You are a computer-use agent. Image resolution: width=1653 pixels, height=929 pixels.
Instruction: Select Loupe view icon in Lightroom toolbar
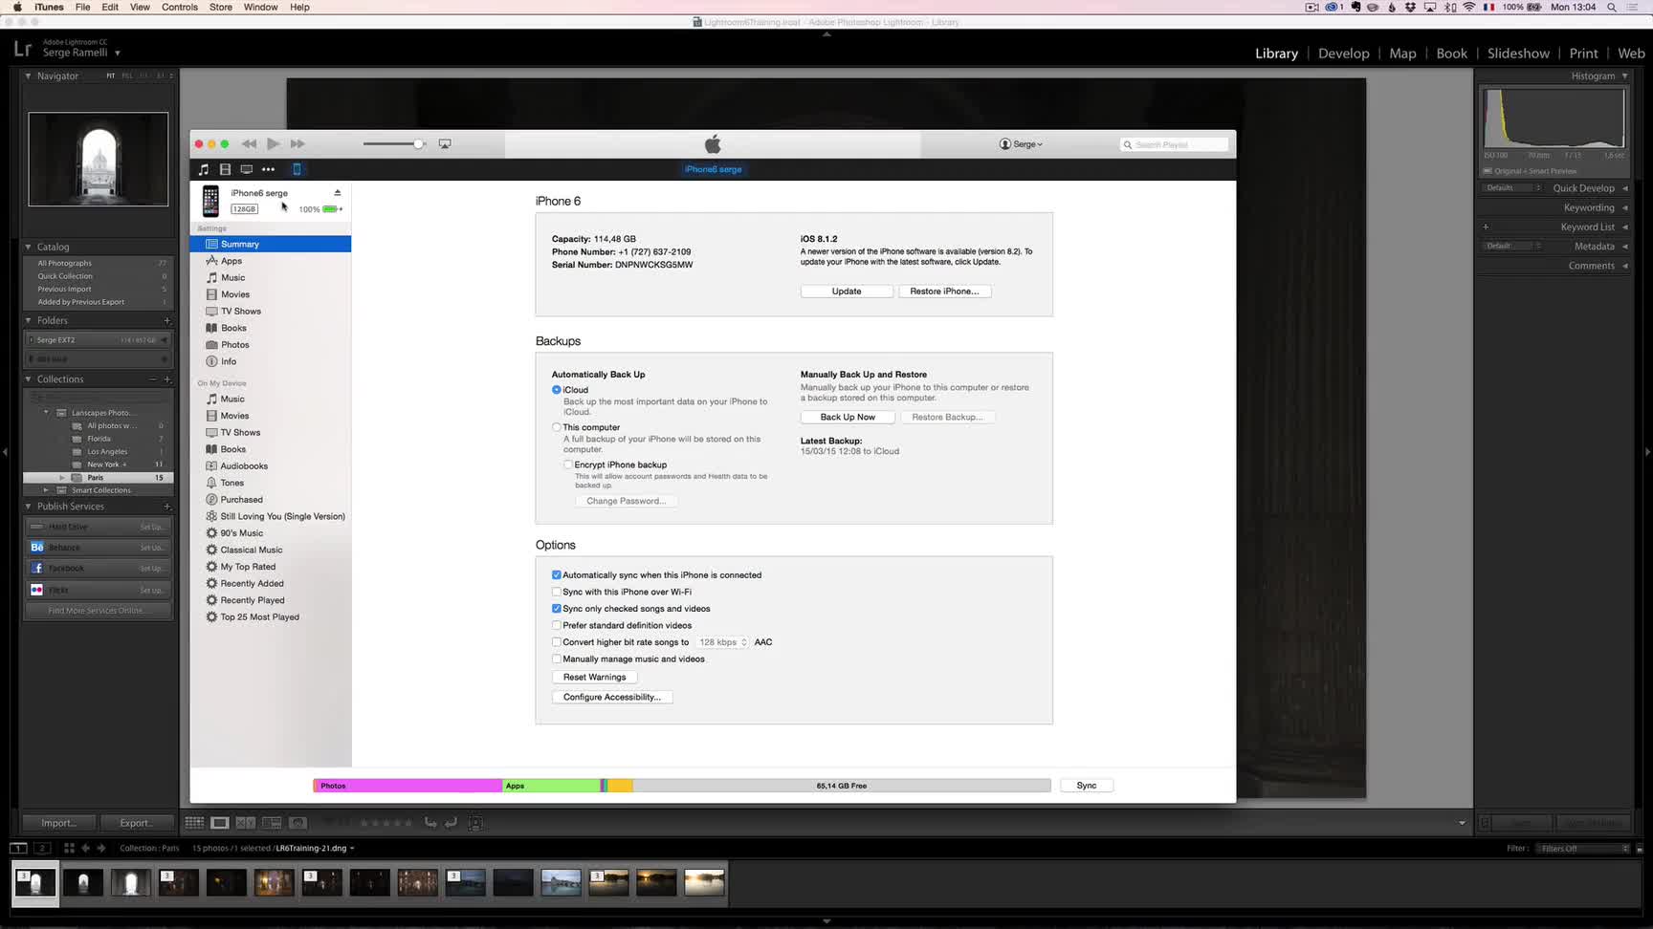click(x=220, y=823)
